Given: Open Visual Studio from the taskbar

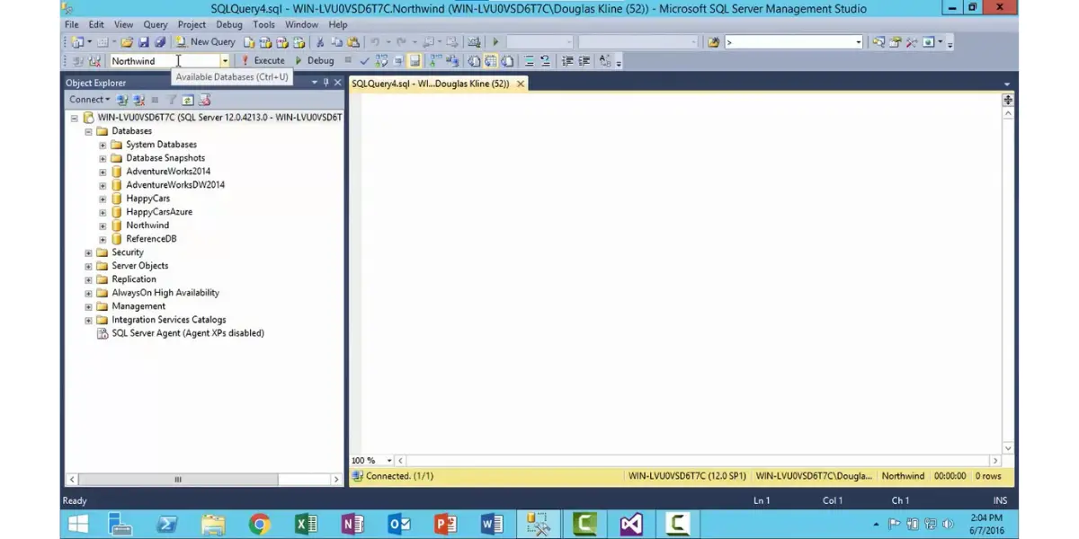Looking at the screenshot, I should (631, 524).
